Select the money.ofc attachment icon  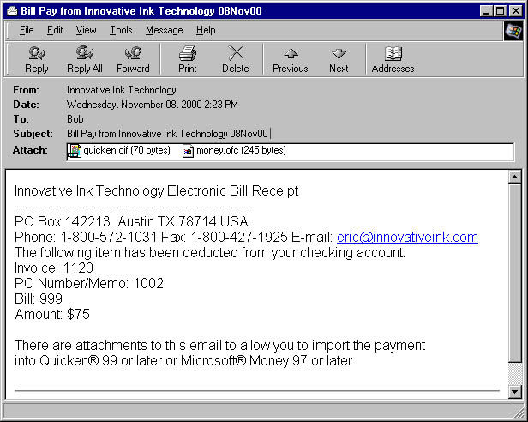click(x=188, y=151)
